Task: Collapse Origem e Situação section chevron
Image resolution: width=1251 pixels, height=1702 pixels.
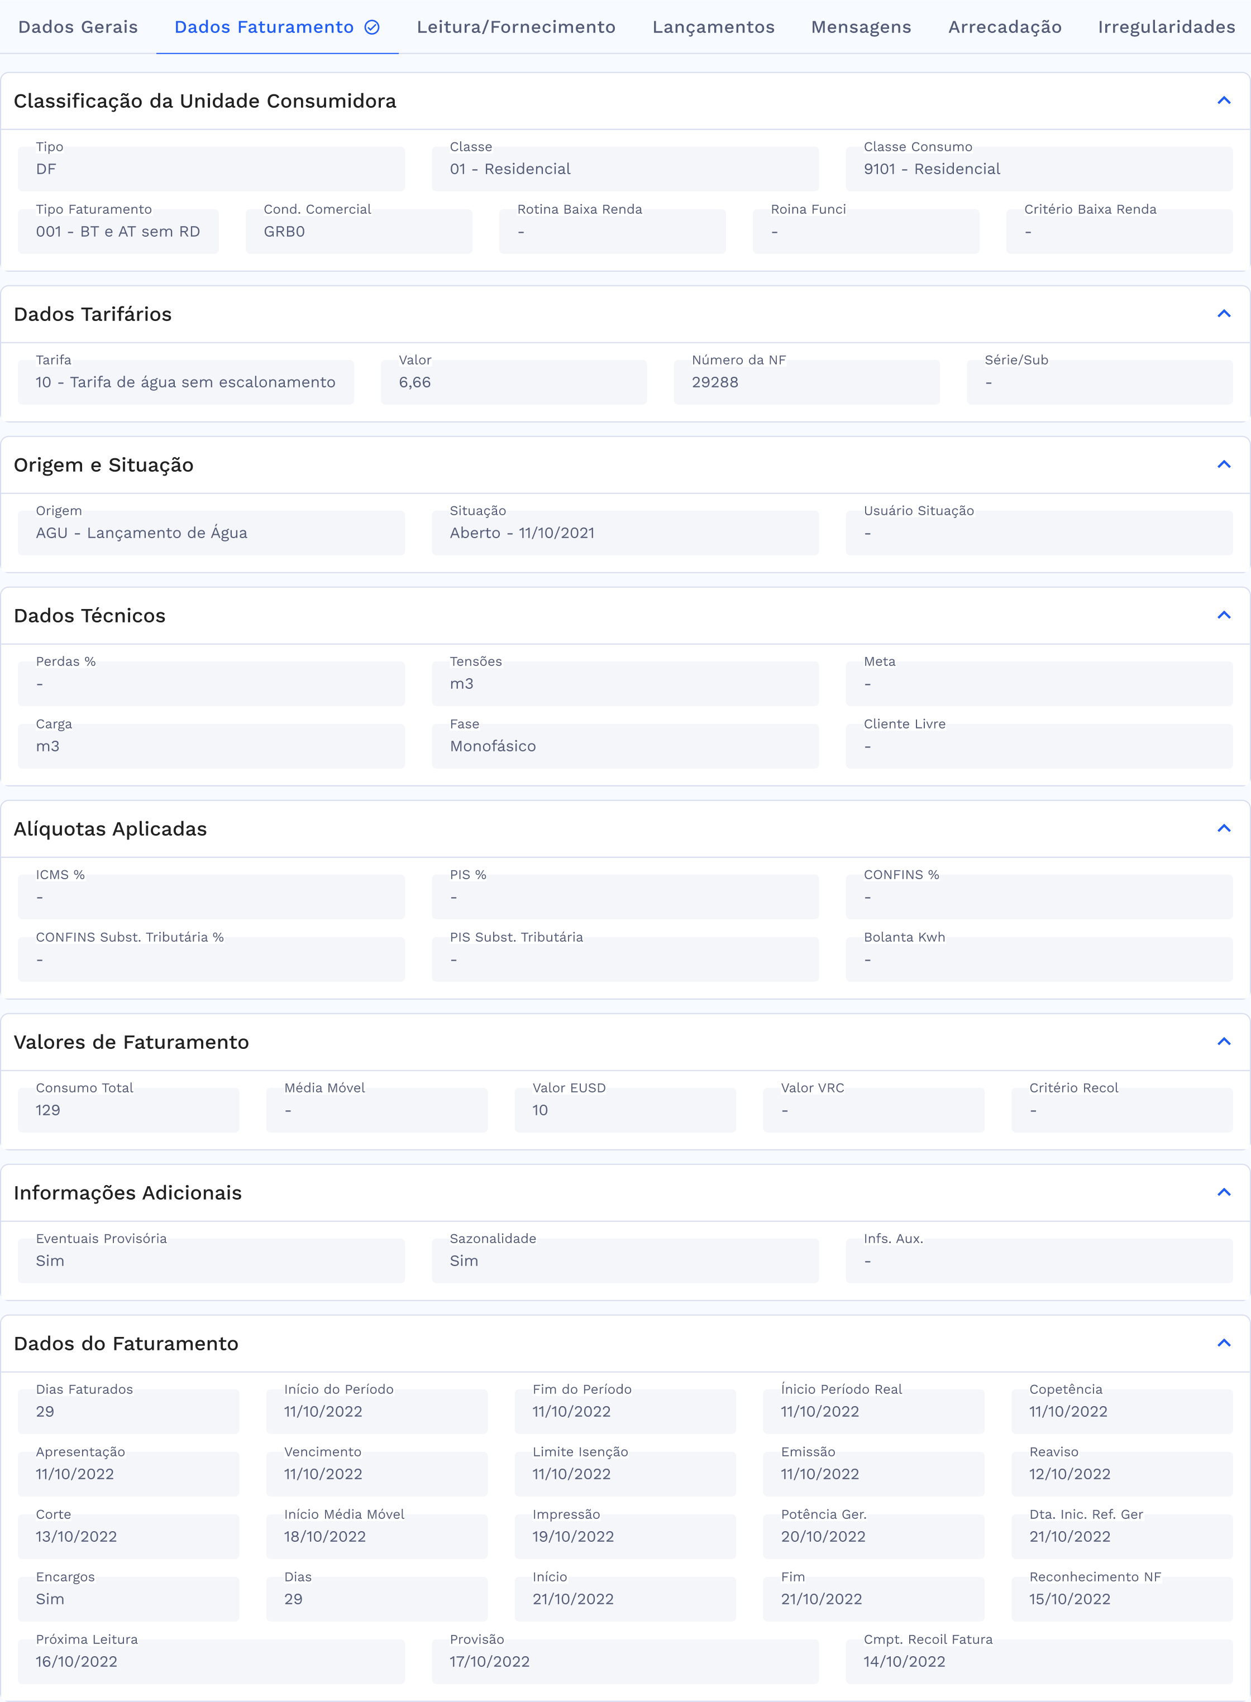Action: coord(1223,464)
